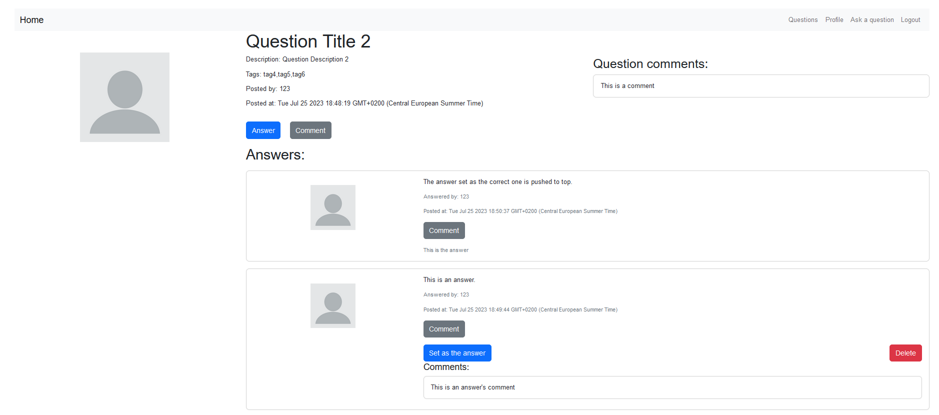
Task: Click the Comment button next to Answer
Action: click(310, 130)
